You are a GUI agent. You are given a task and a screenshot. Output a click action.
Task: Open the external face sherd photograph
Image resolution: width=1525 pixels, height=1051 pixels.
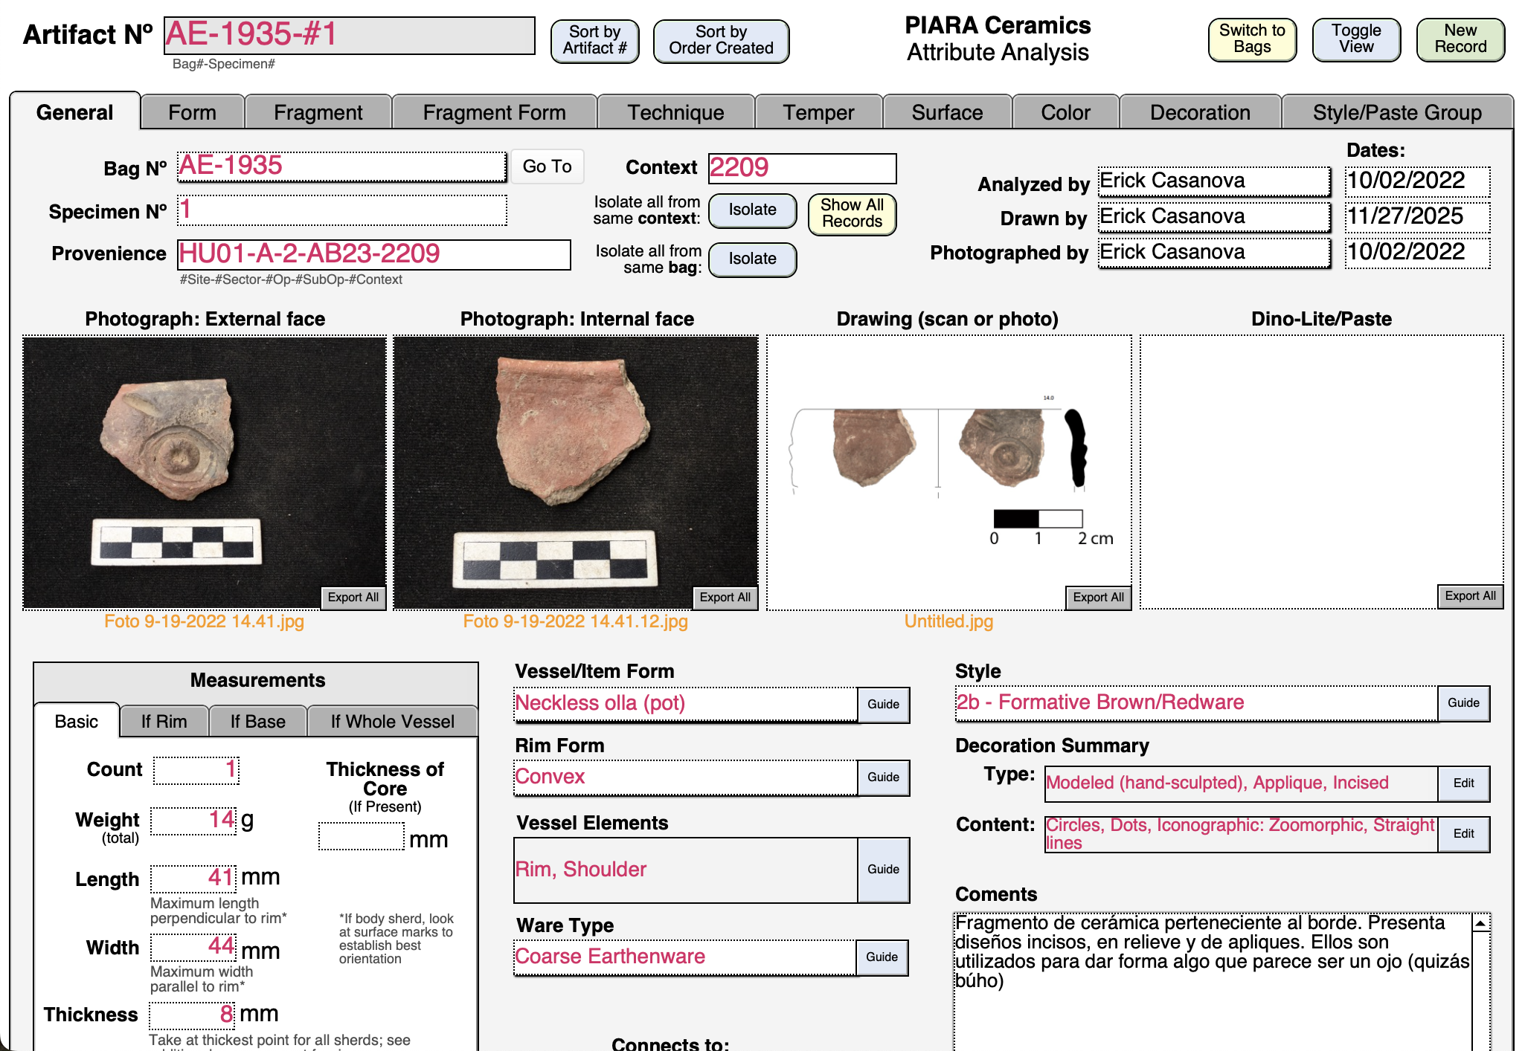coord(204,461)
